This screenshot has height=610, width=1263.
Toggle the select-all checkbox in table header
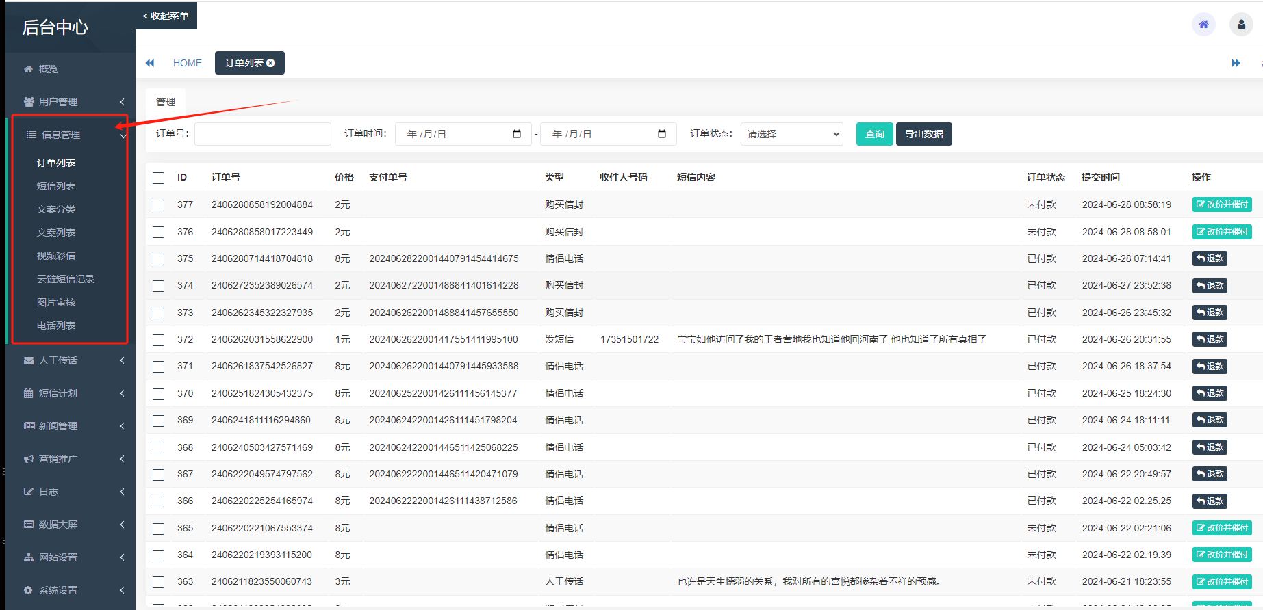(x=159, y=178)
